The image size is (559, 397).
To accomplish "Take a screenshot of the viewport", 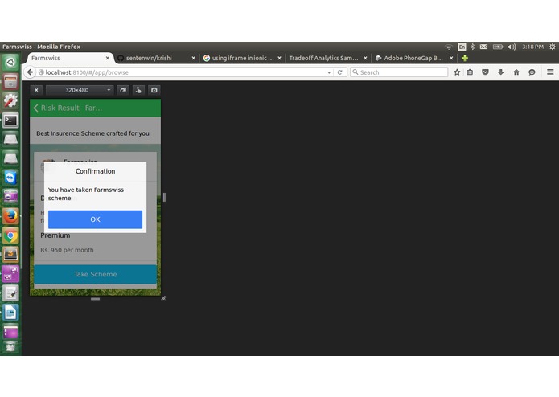I will (154, 90).
